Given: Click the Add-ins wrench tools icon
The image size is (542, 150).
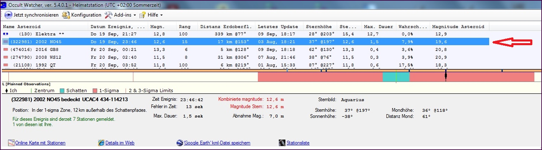Looking at the screenshot, I should pos(108,15).
